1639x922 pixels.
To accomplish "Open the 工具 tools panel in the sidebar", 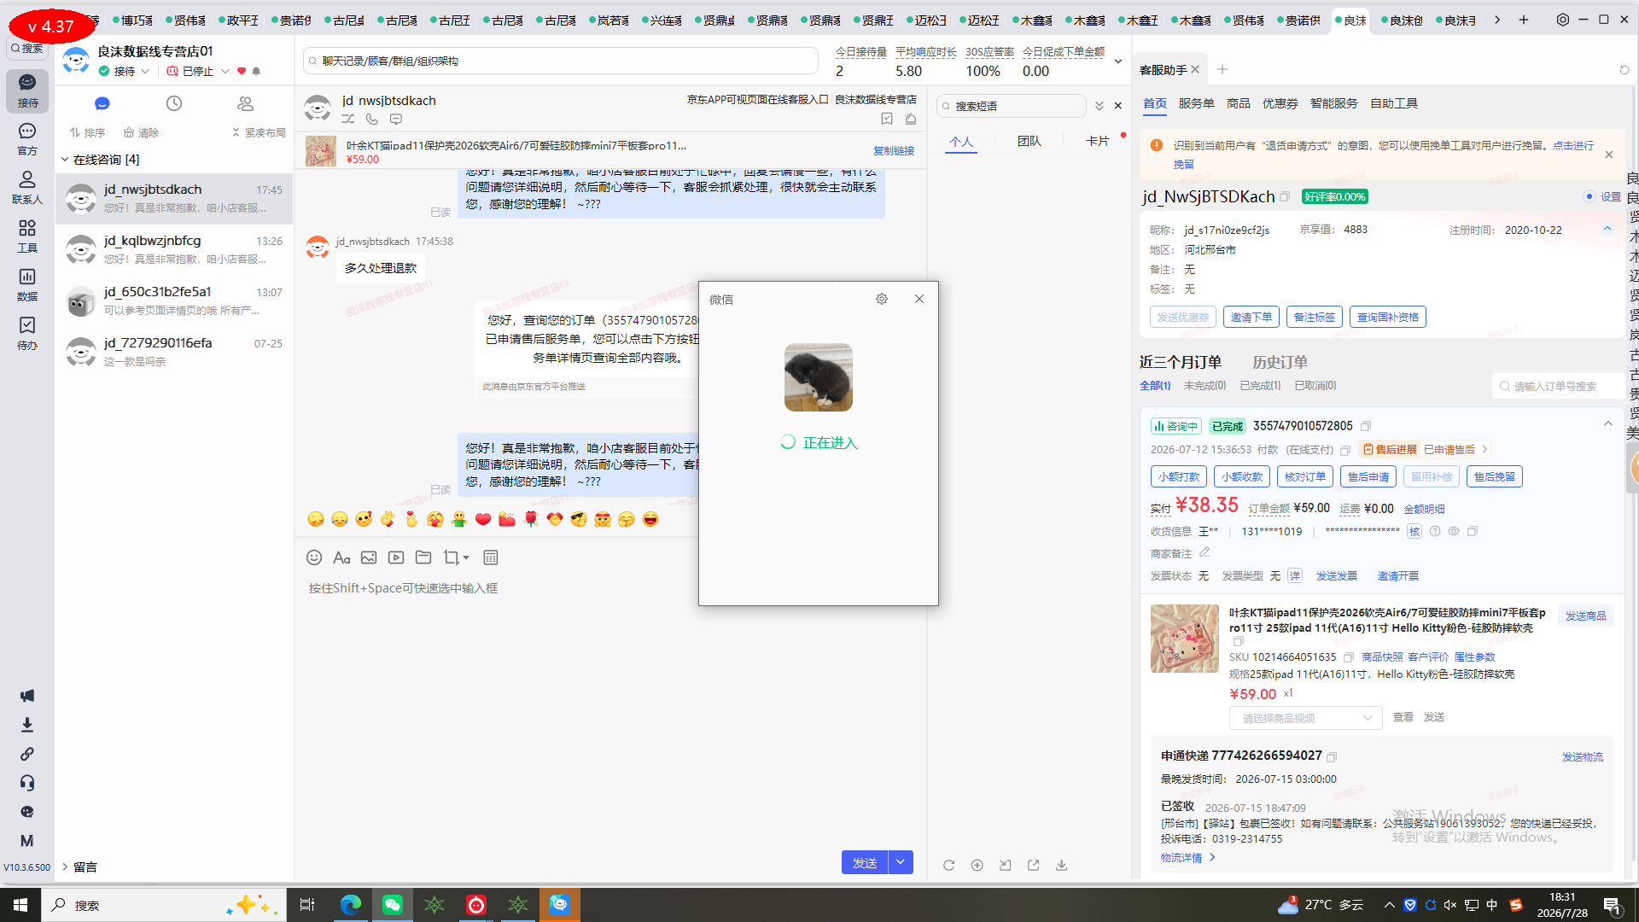I will click(x=27, y=236).
